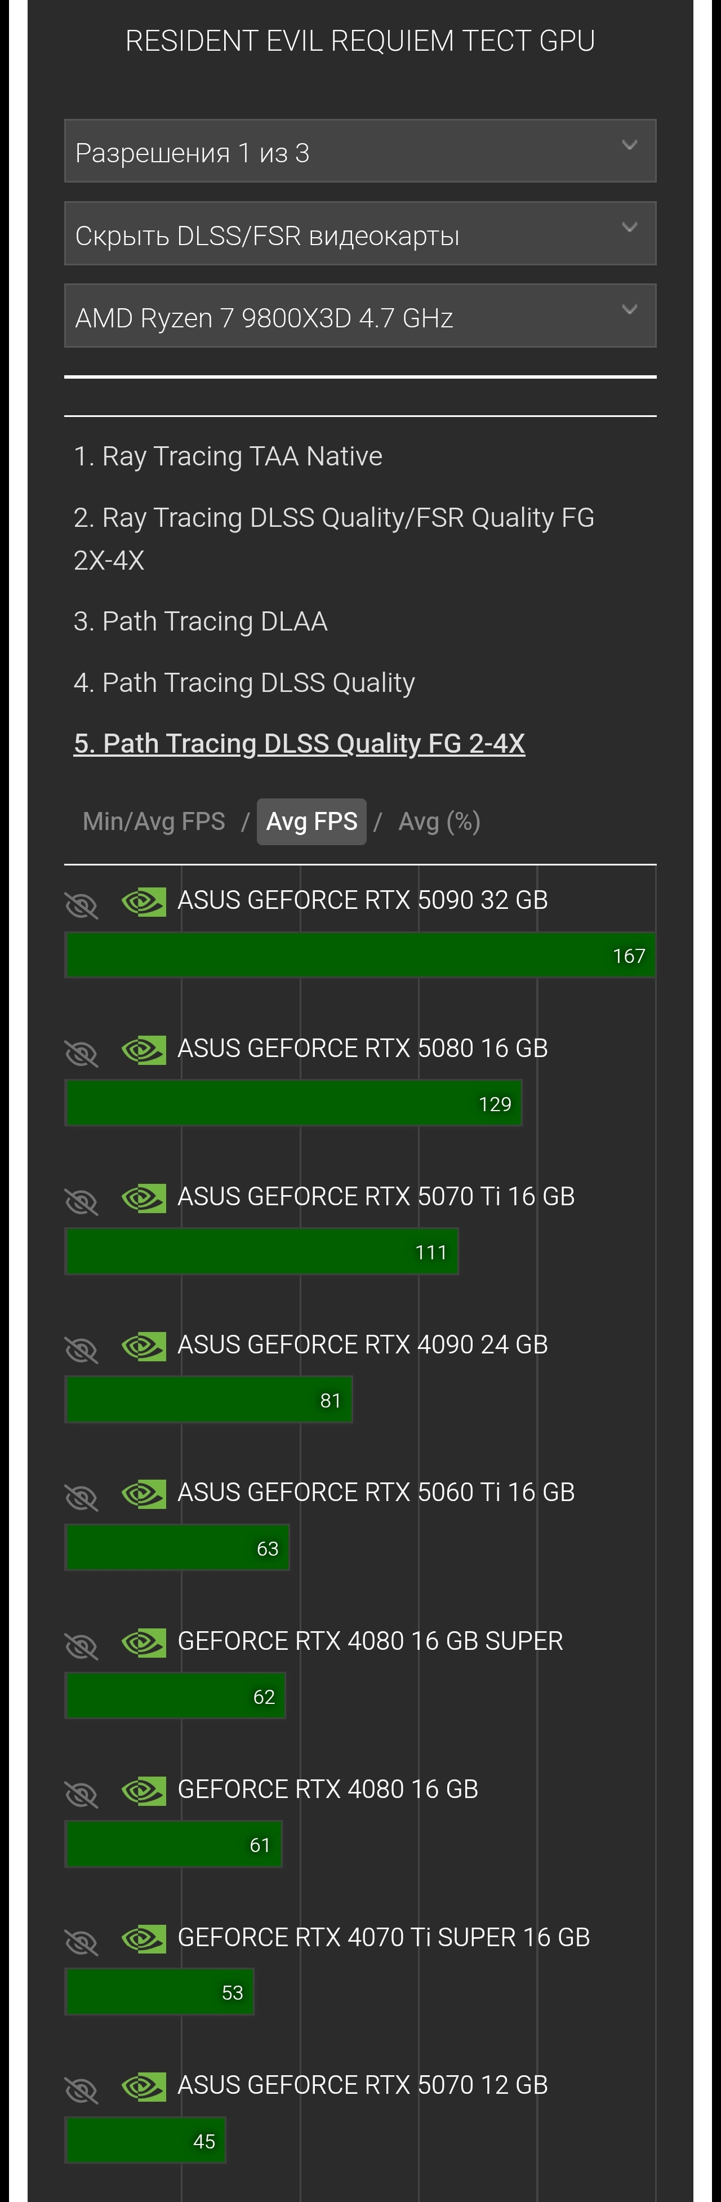Switch to the Min/Avg FPS tab
This screenshot has height=2202, width=721.
pyautogui.click(x=154, y=822)
